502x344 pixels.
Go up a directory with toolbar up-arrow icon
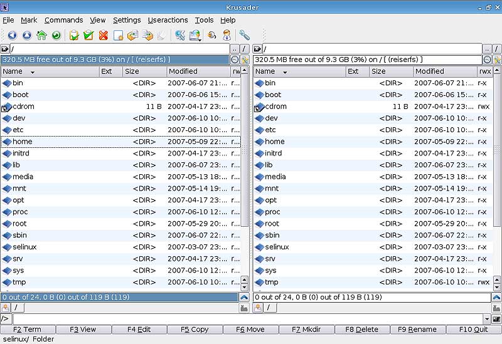pyautogui.click(x=27, y=35)
